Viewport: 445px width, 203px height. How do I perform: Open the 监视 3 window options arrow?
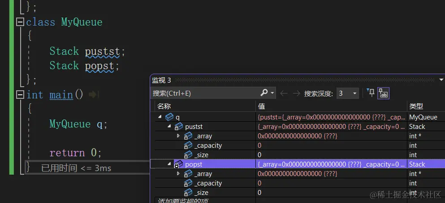click(x=441, y=80)
